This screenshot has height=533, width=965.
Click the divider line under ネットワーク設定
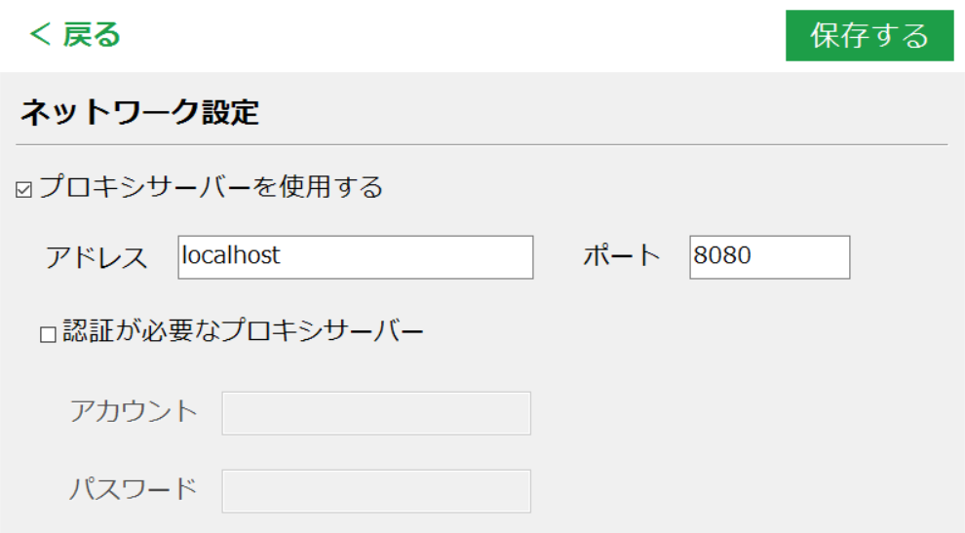pos(482,145)
